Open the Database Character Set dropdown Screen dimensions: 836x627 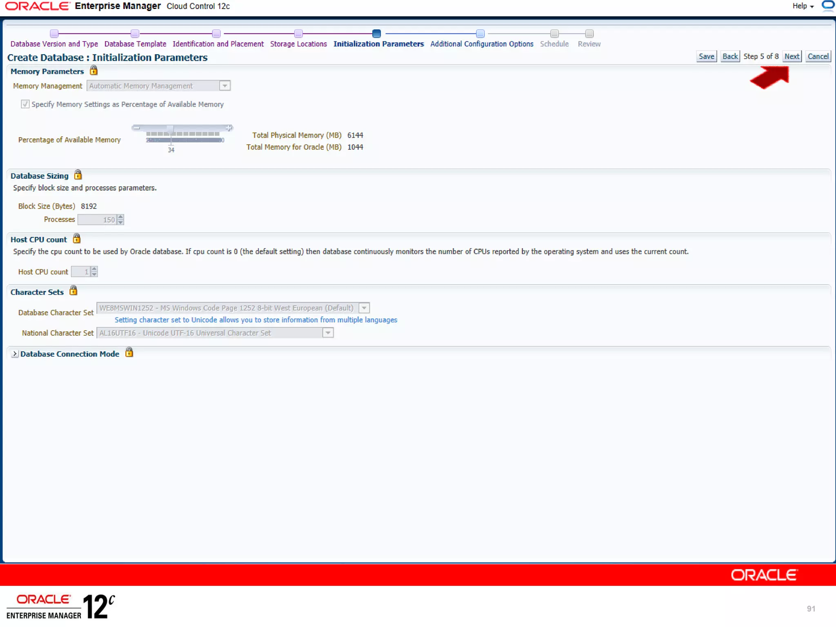[364, 308]
